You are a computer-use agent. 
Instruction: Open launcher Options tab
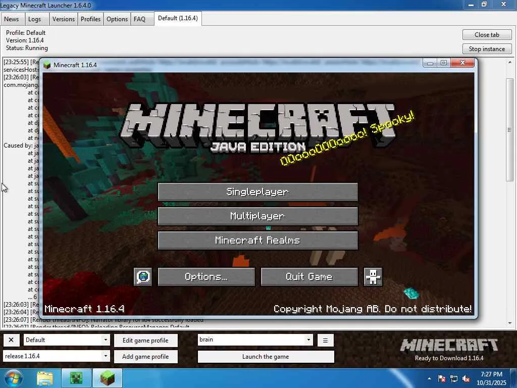click(117, 19)
